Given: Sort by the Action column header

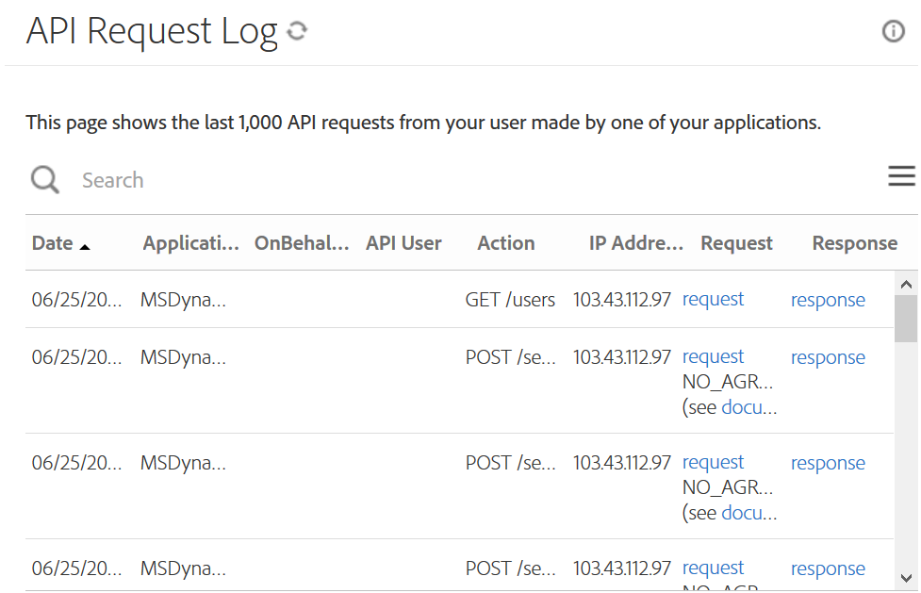Looking at the screenshot, I should tap(505, 242).
